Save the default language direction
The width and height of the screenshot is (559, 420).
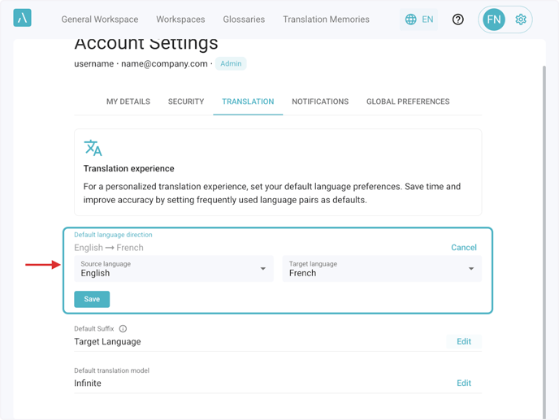click(x=92, y=299)
